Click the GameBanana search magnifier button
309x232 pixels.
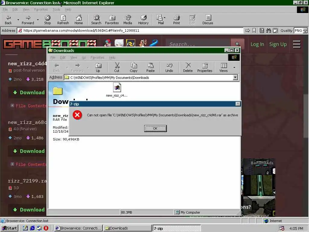point(237,44)
